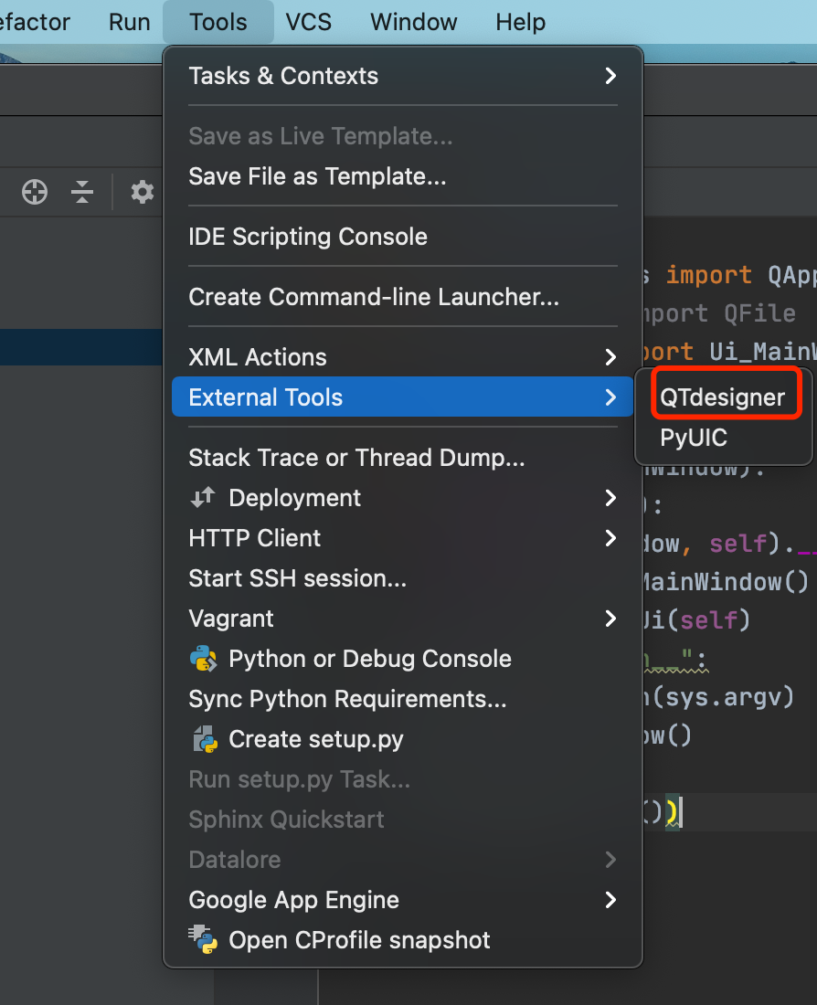Expand the HTTP Client submenu arrow
Image resolution: width=817 pixels, height=1005 pixels.
point(610,538)
